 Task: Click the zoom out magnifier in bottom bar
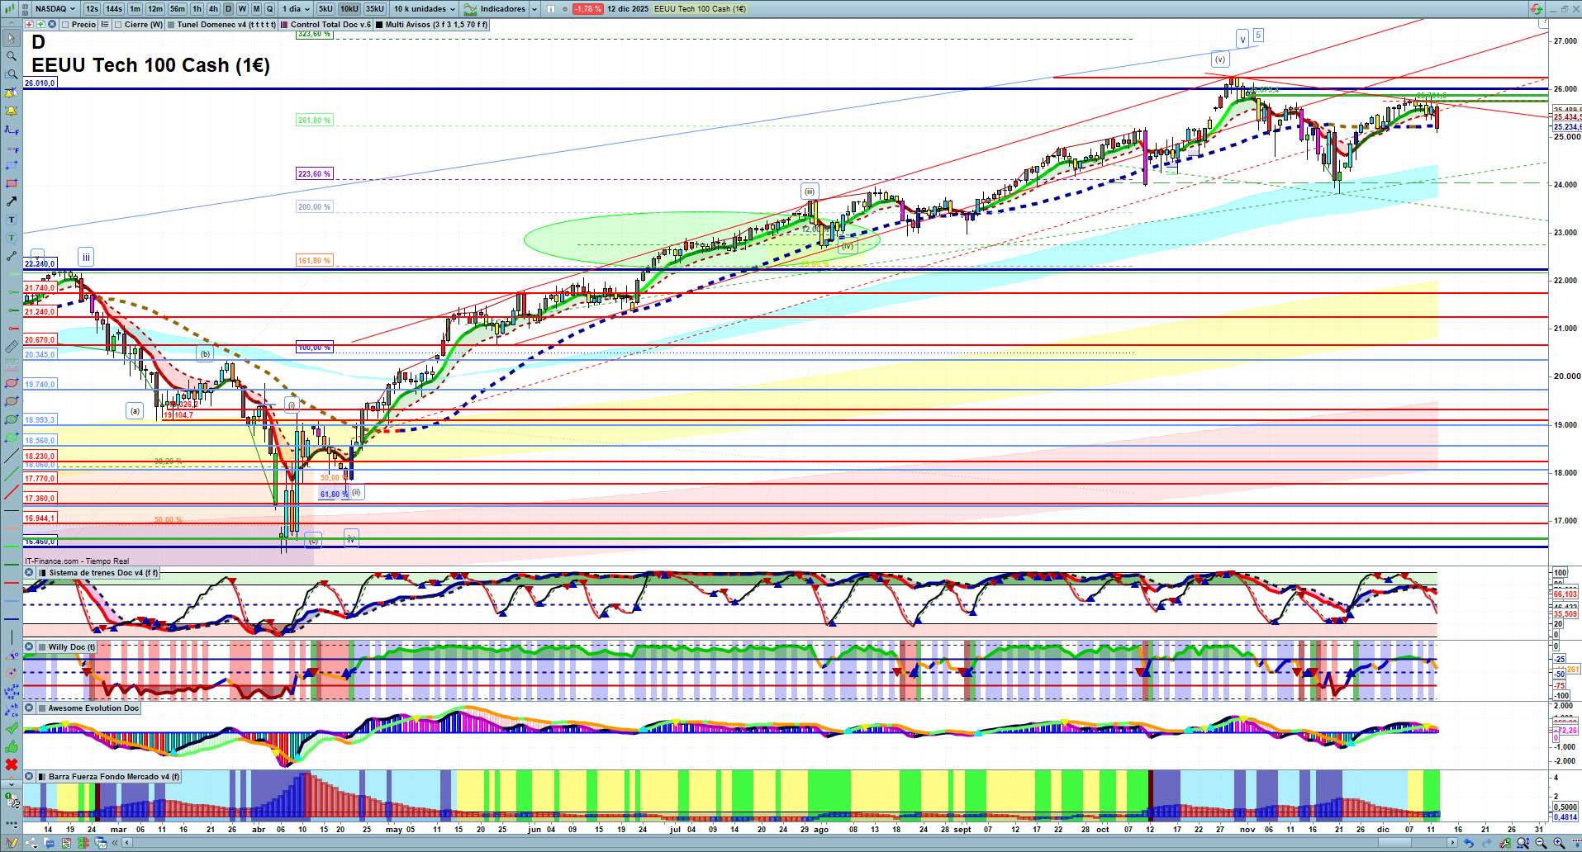1541,843
